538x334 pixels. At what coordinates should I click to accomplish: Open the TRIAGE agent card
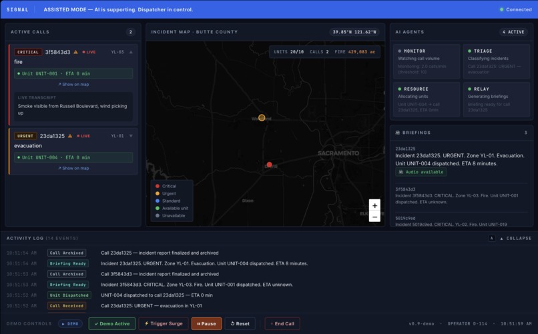pyautogui.click(x=497, y=61)
